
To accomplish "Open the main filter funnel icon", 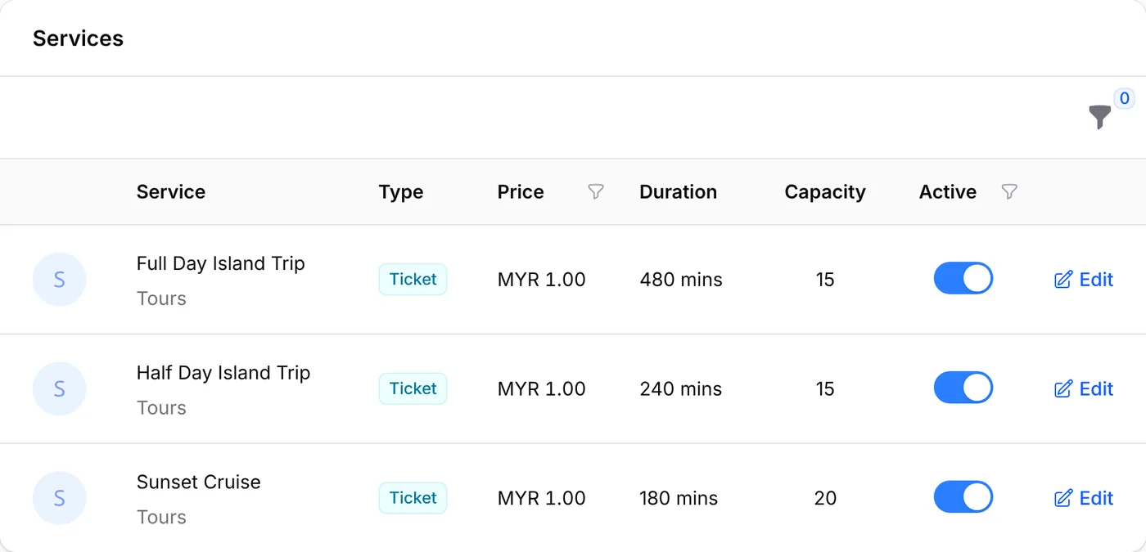I will [1100, 117].
